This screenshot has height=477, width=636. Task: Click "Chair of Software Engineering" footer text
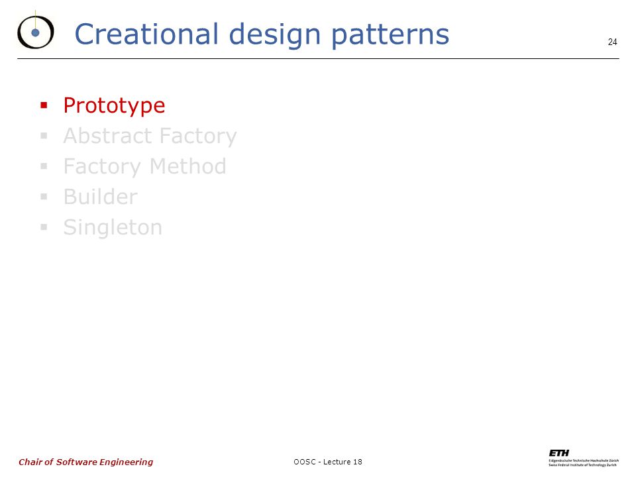point(86,462)
